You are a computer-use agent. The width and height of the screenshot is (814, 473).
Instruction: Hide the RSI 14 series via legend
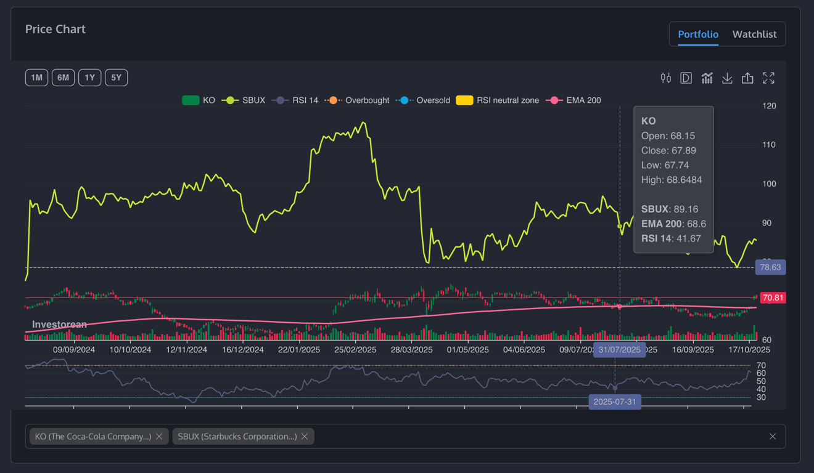tap(296, 100)
